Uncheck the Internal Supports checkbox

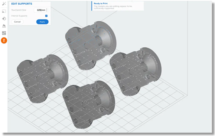46,16
